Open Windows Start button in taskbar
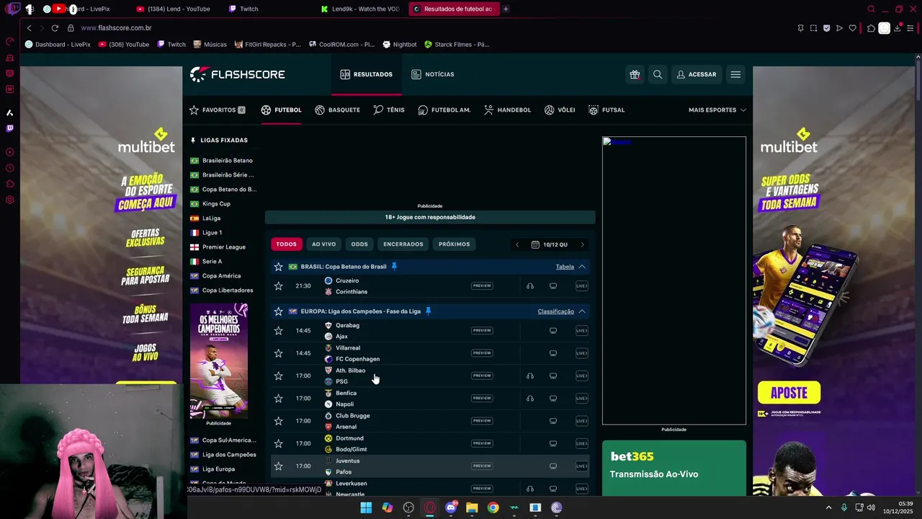The width and height of the screenshot is (922, 519). 366,507
